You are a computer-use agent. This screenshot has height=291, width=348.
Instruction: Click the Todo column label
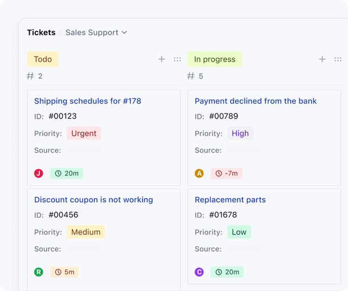pyautogui.click(x=43, y=59)
